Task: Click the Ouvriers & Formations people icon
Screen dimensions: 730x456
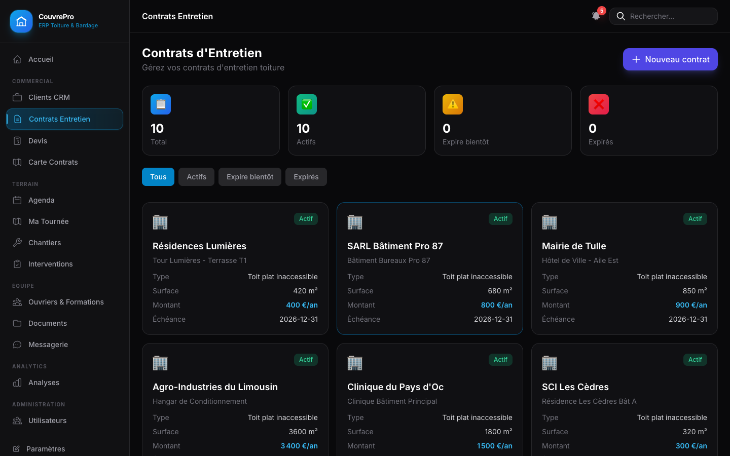Action: click(17, 302)
